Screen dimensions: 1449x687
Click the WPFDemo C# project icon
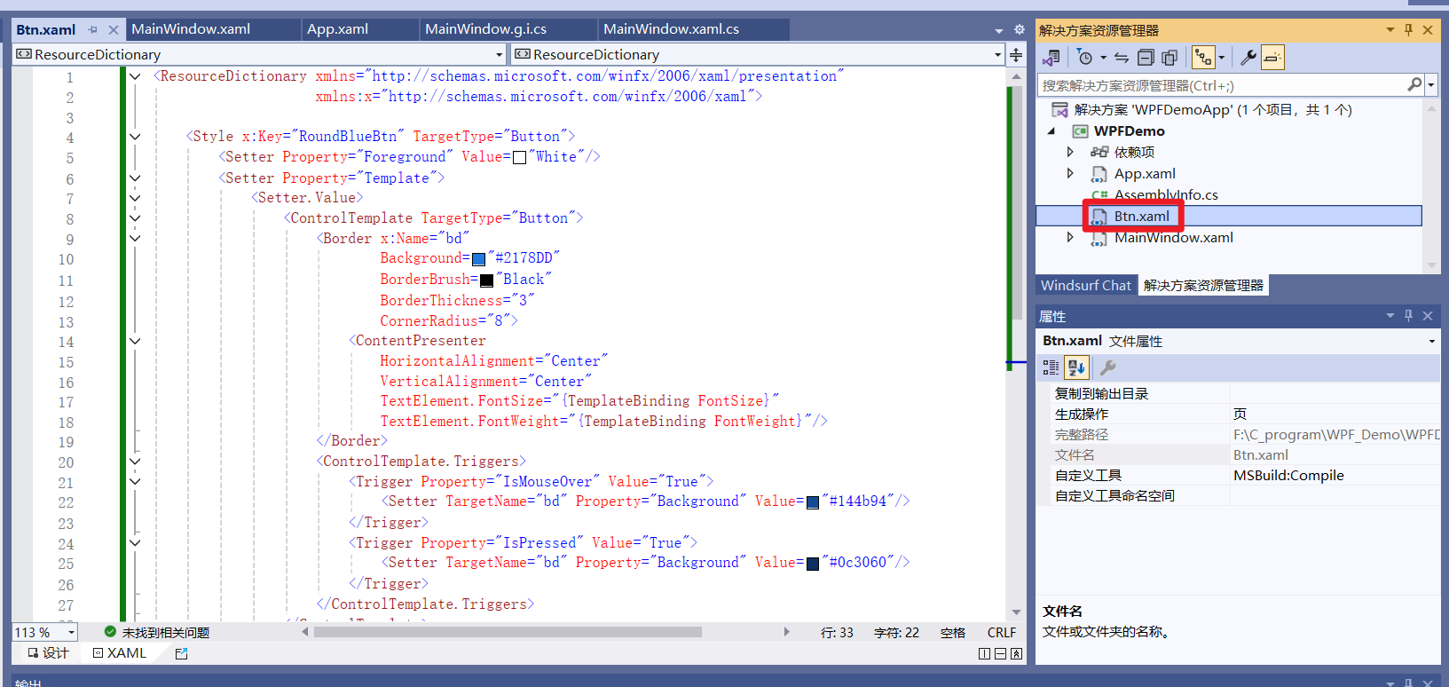pyautogui.click(x=1080, y=131)
